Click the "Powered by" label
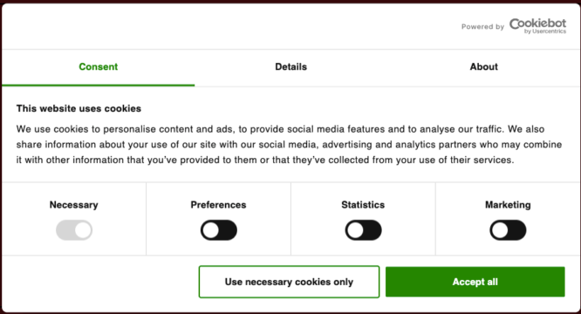Screen dimensions: 581x314 (482, 27)
